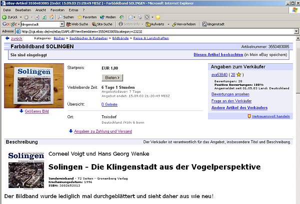This screenshot has height=204, width=300.
Task: Refresh the page using the green arrows icon
Action: 44,17
